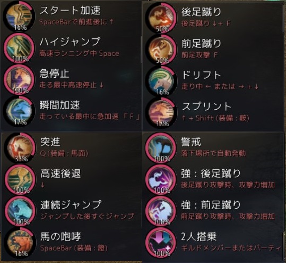Click the 突進 skill icon

[x=20, y=147]
